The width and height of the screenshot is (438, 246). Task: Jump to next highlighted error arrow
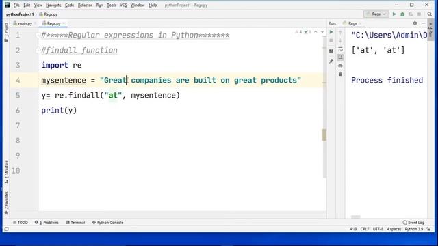(x=322, y=32)
